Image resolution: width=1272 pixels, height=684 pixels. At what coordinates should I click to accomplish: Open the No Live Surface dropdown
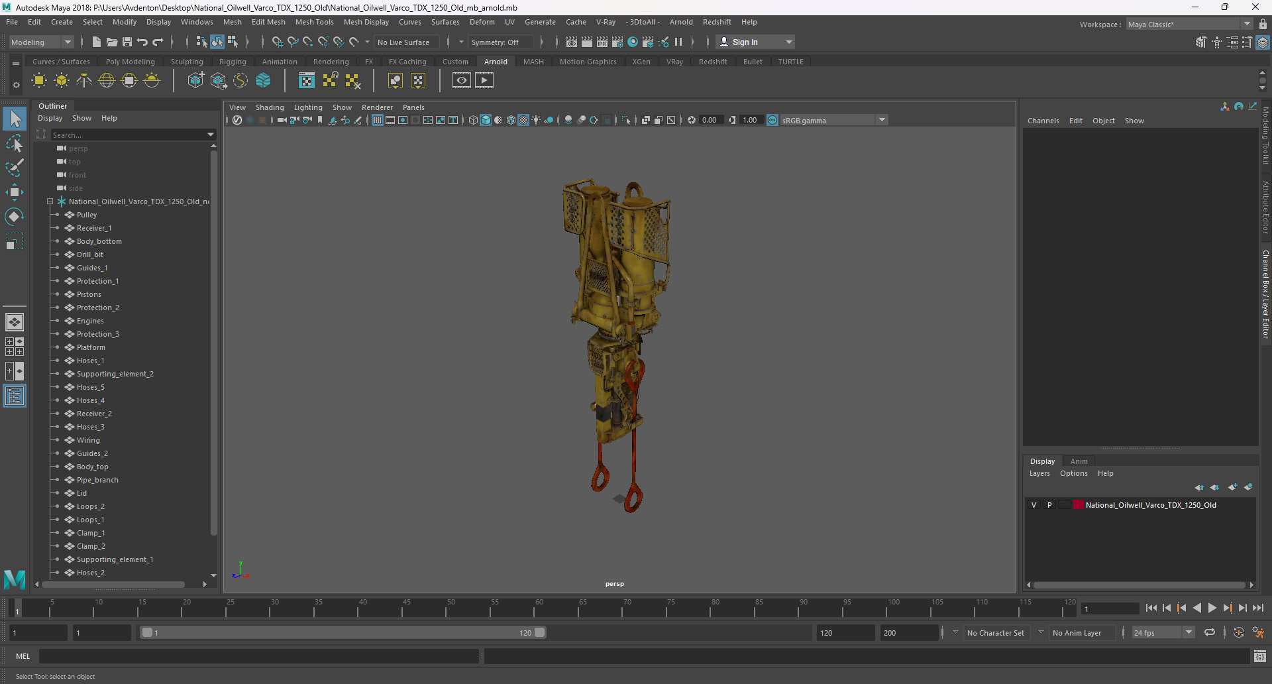click(x=406, y=42)
